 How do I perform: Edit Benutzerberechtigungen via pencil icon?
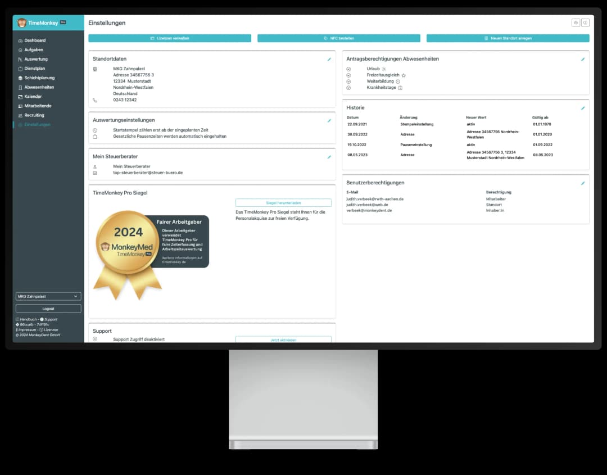click(x=583, y=183)
